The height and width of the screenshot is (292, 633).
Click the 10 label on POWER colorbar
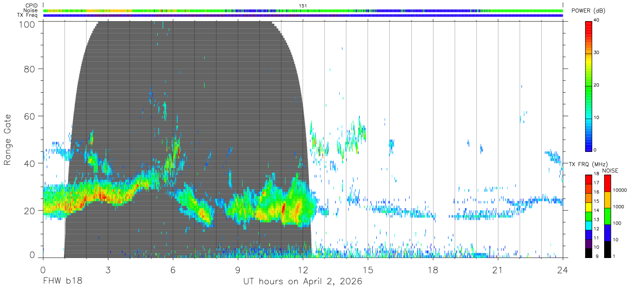coord(597,118)
